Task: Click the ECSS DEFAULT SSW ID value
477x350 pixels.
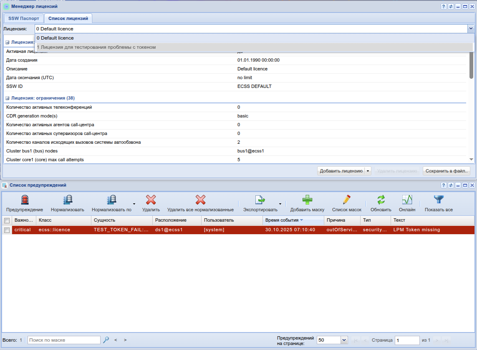Action: (x=254, y=86)
